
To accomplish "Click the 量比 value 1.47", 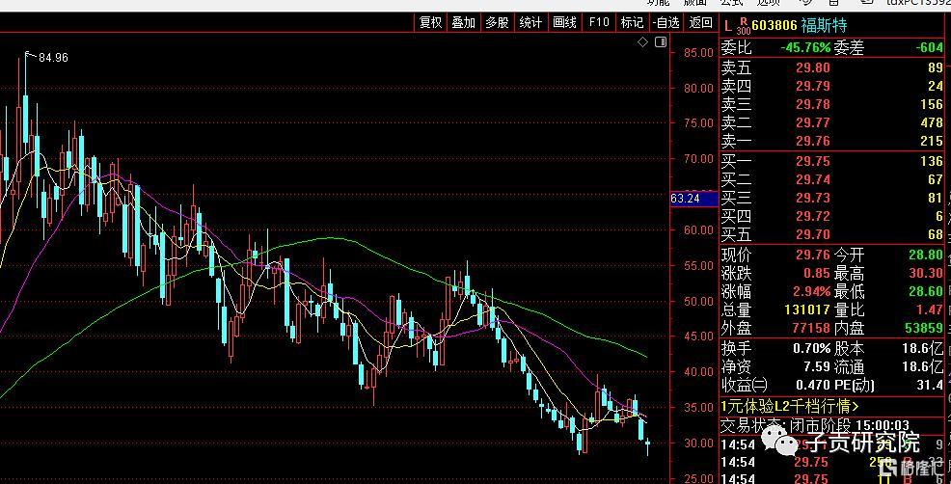I will click(930, 309).
